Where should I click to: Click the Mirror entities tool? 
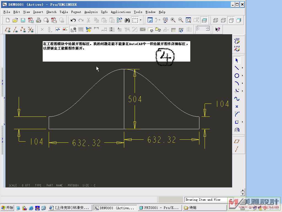[x=237, y=130]
